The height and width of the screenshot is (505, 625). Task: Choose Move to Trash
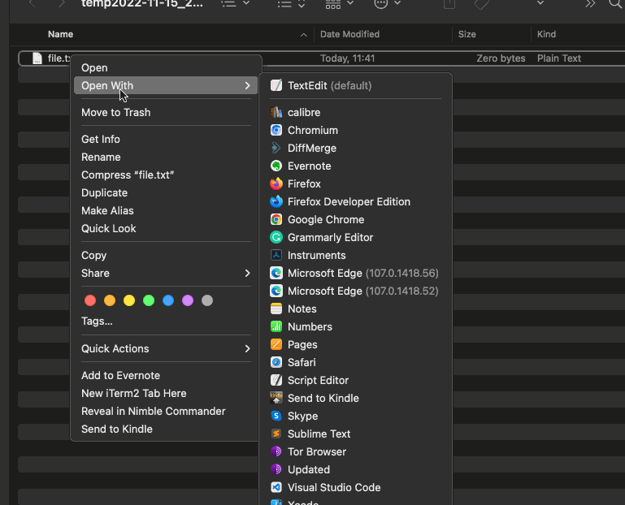coord(166,113)
